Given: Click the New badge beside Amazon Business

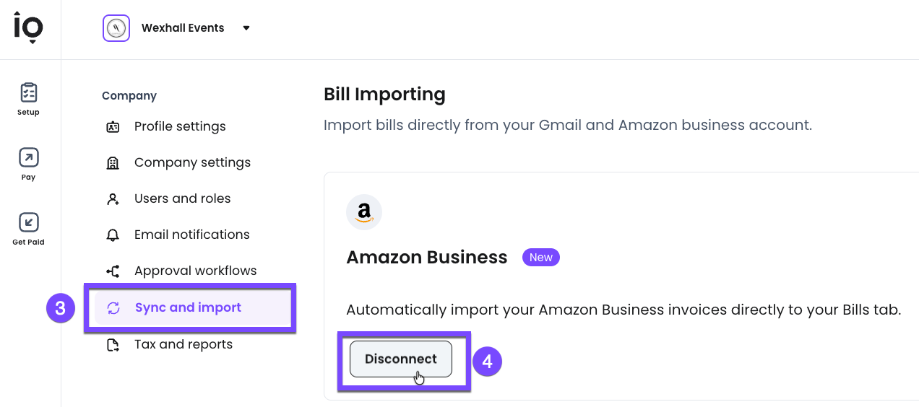Looking at the screenshot, I should (x=540, y=258).
